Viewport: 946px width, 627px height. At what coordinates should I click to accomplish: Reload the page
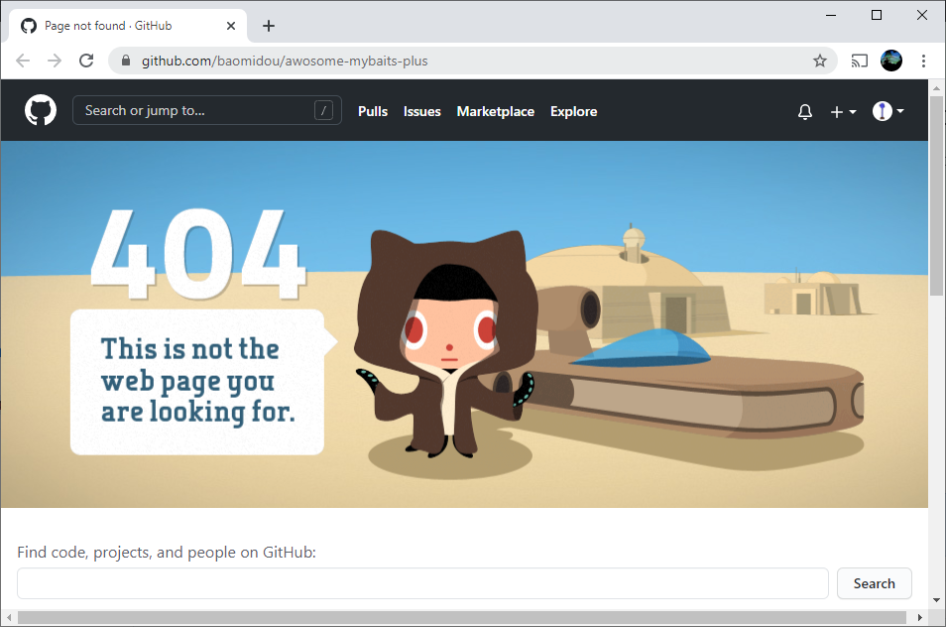click(x=86, y=61)
